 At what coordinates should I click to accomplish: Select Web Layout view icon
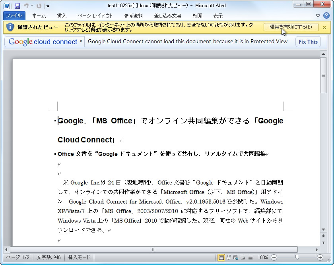click(x=236, y=258)
